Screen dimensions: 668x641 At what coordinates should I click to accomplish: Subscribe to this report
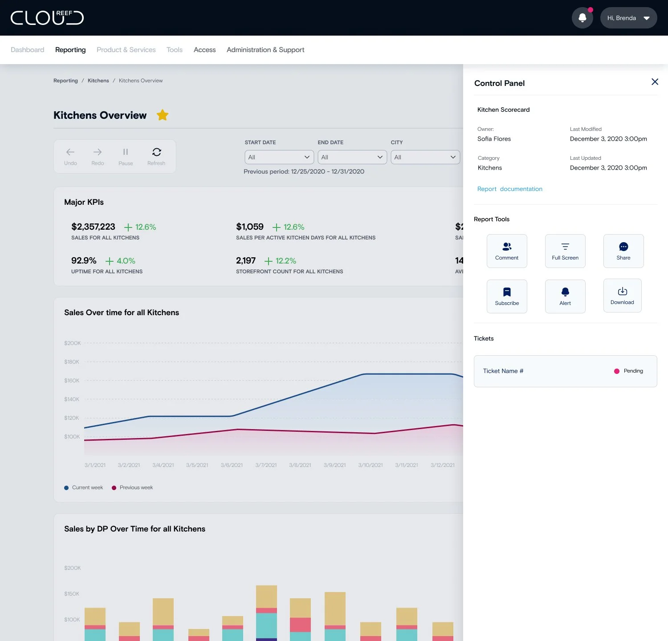click(507, 296)
